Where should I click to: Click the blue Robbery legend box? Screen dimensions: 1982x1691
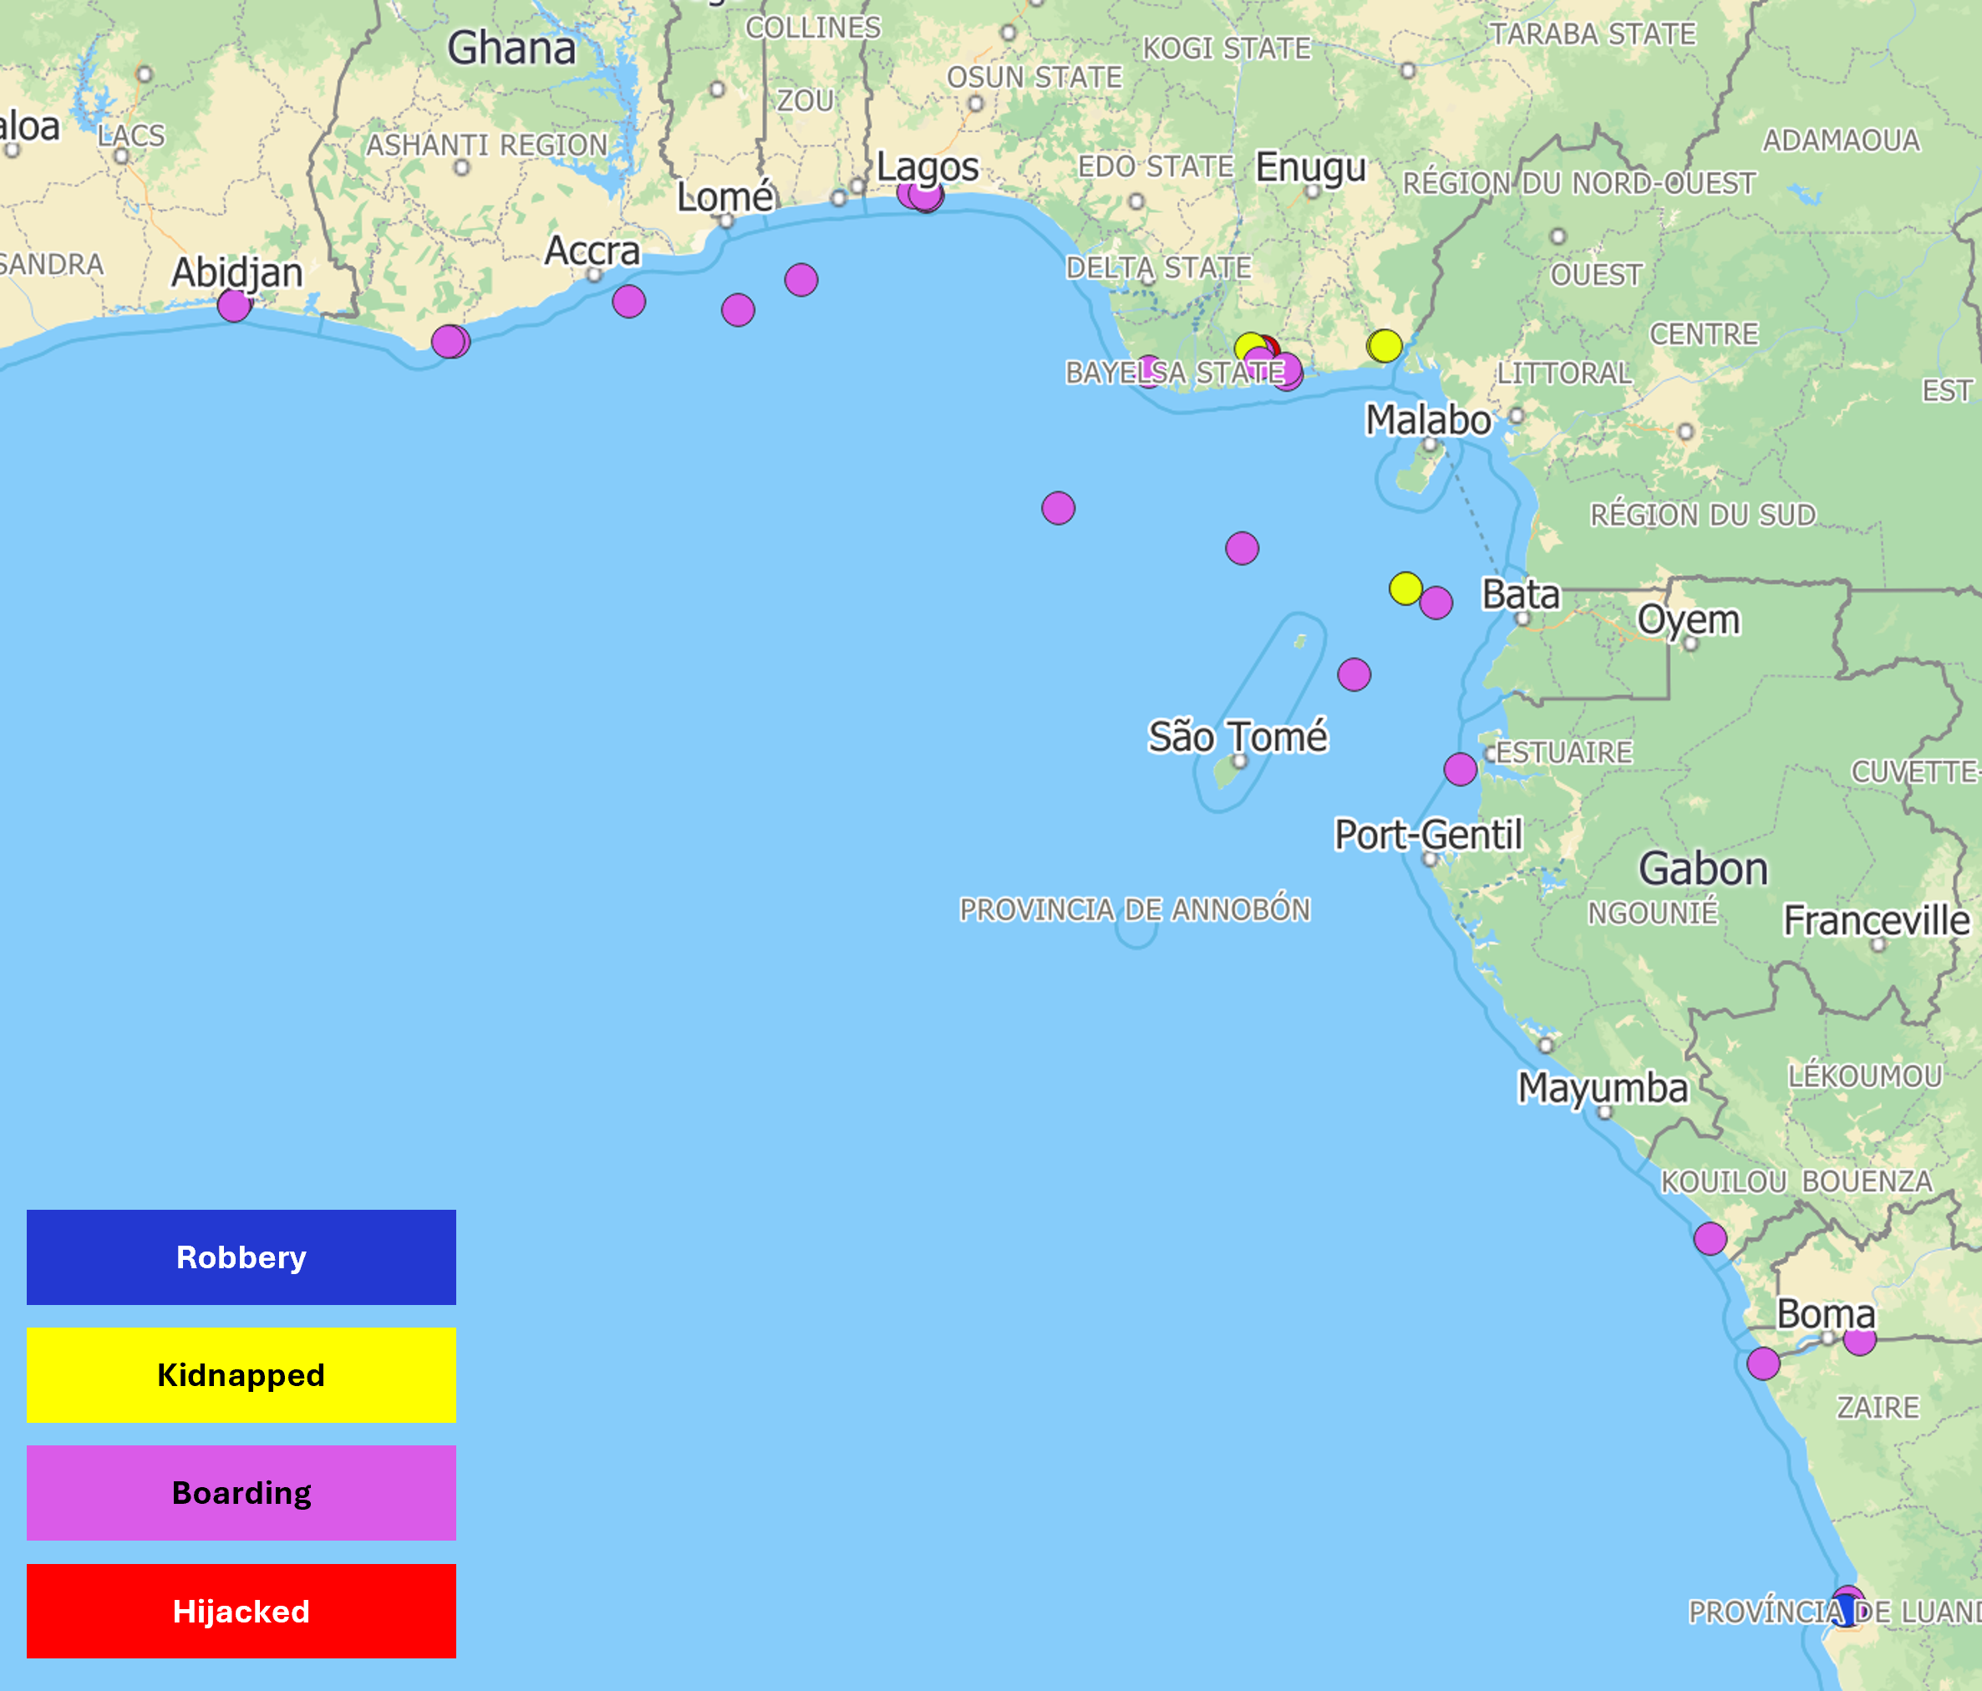241,1257
